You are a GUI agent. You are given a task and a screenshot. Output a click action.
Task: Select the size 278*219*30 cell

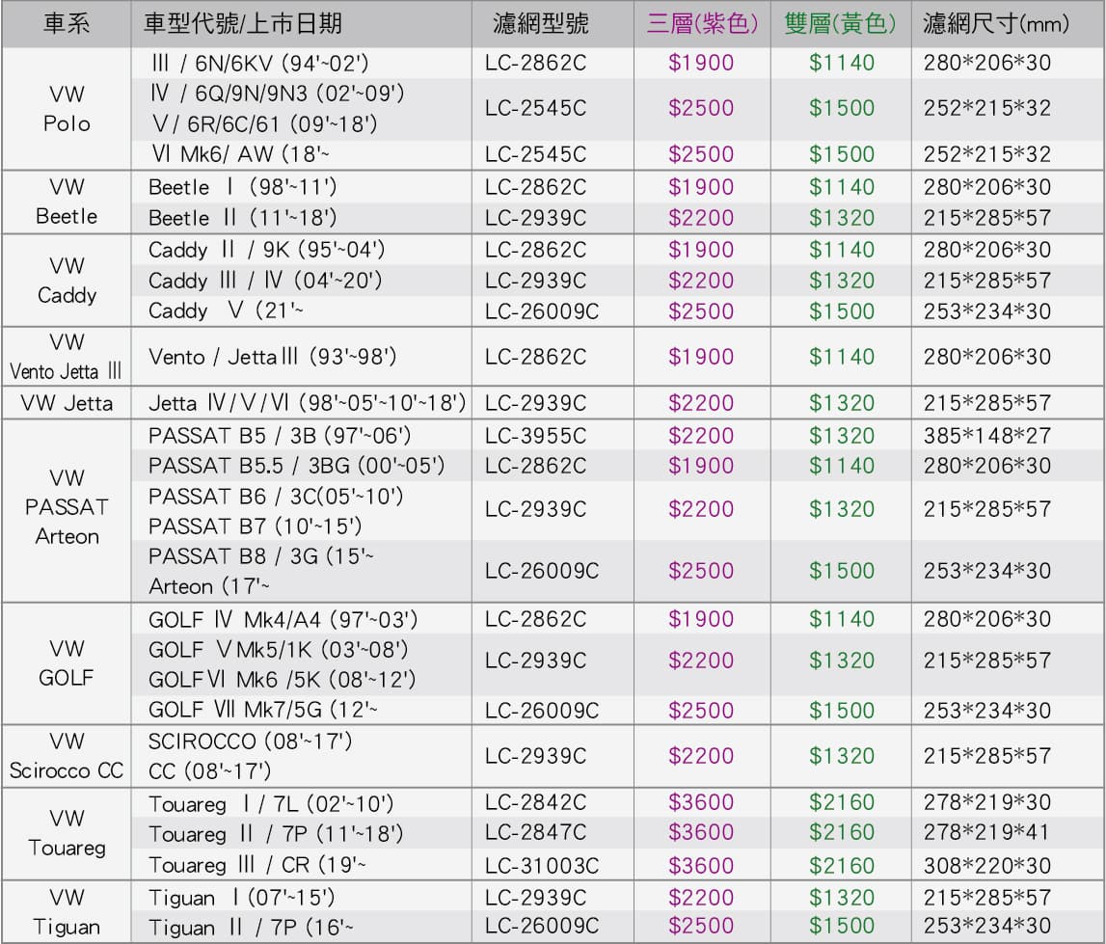click(987, 802)
